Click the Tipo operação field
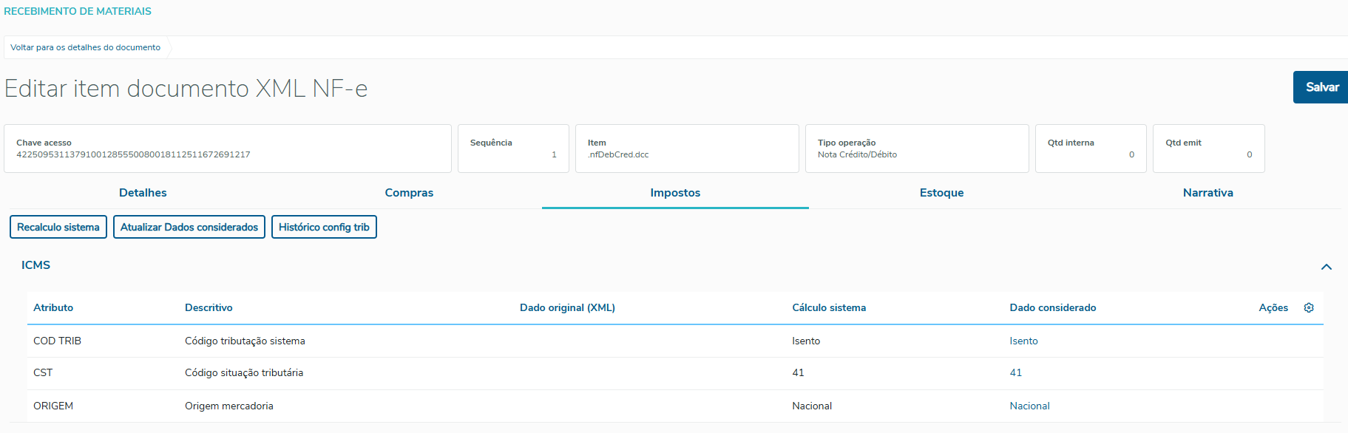This screenshot has width=1348, height=433. (916, 149)
